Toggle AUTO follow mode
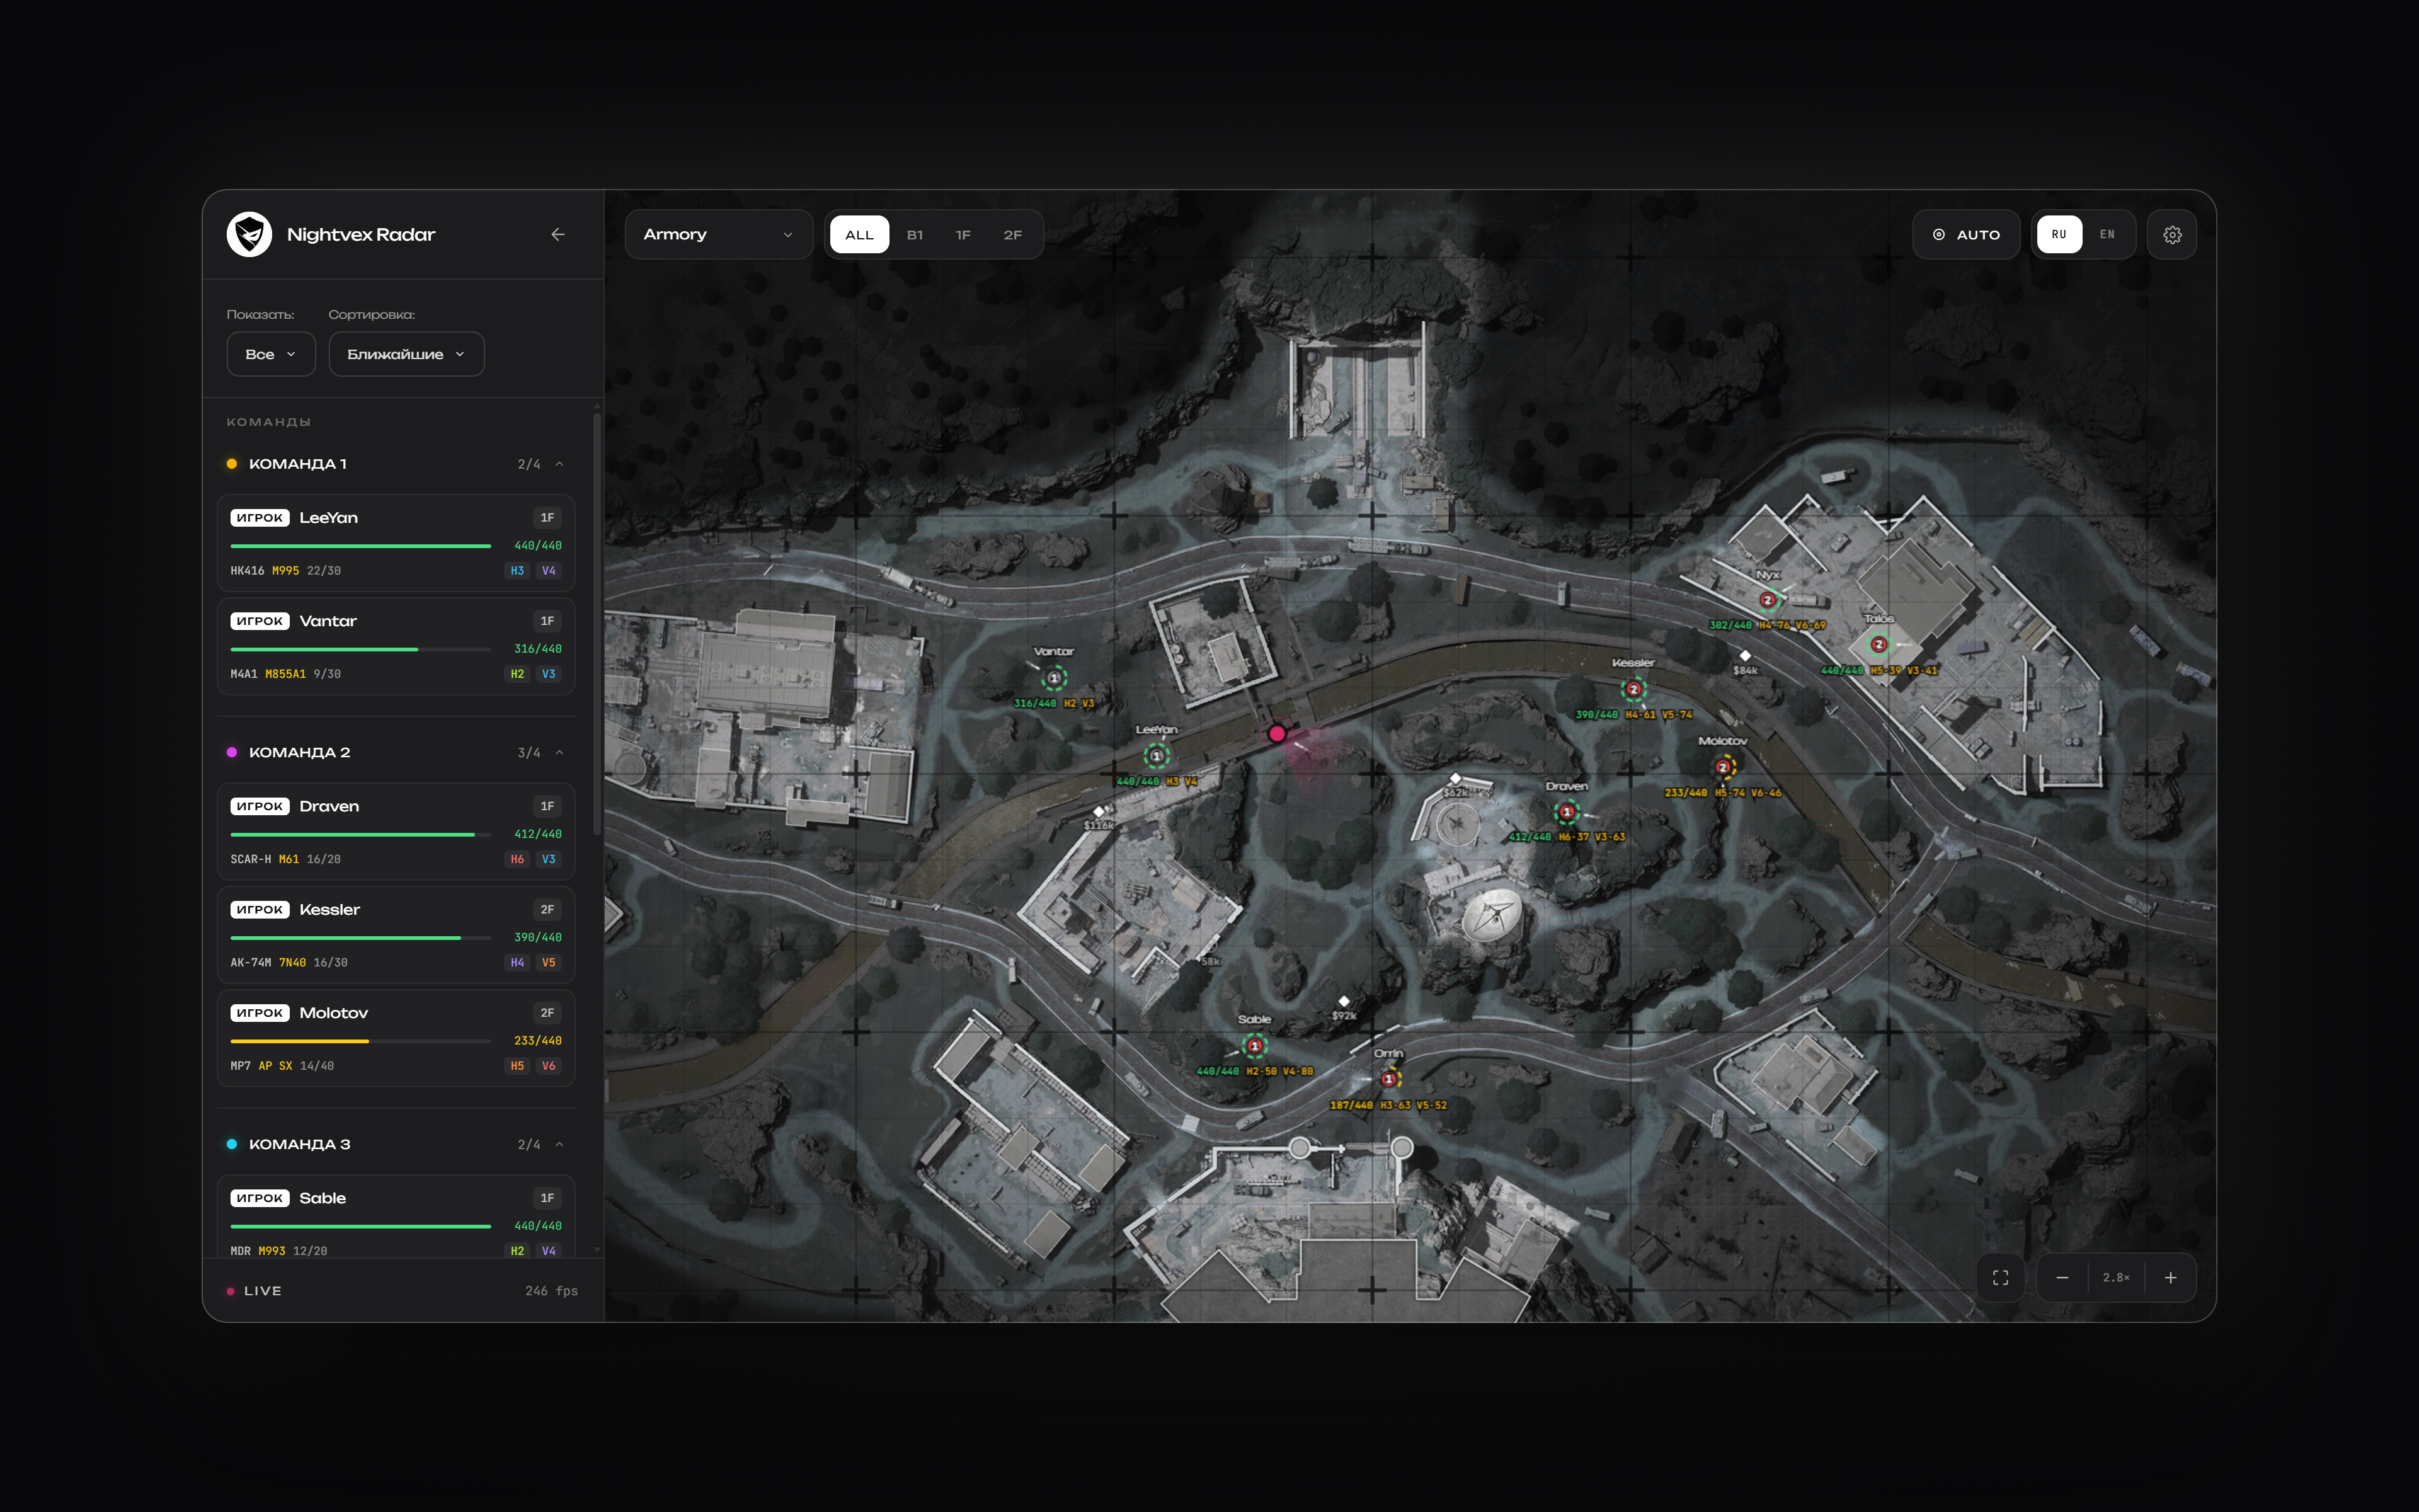 [x=1966, y=234]
